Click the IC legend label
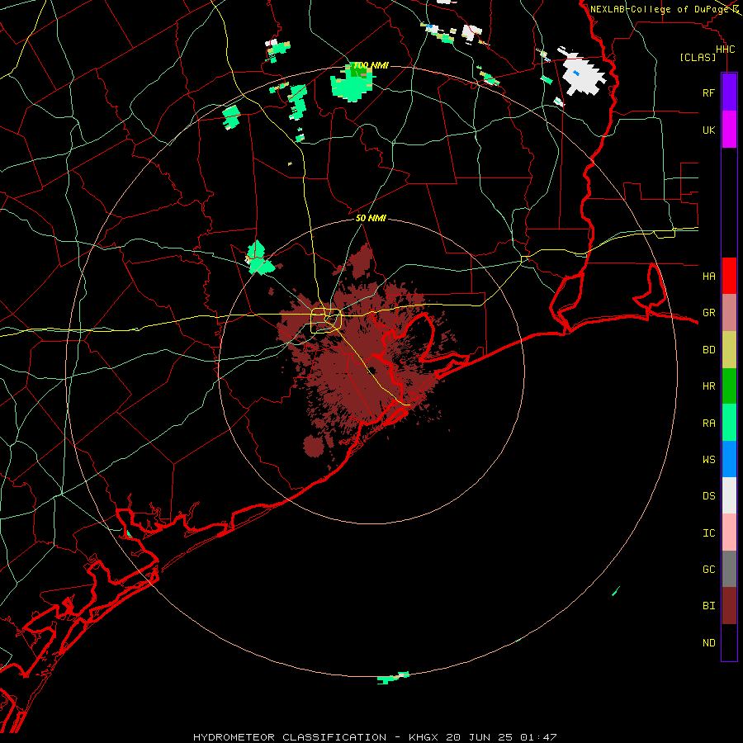The width and height of the screenshot is (743, 743). click(708, 533)
